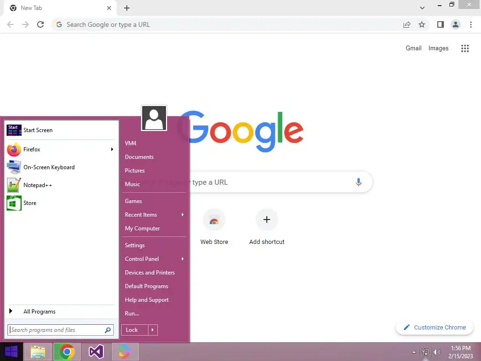
Task: Open the Start Screen entry
Action: pyautogui.click(x=62, y=130)
